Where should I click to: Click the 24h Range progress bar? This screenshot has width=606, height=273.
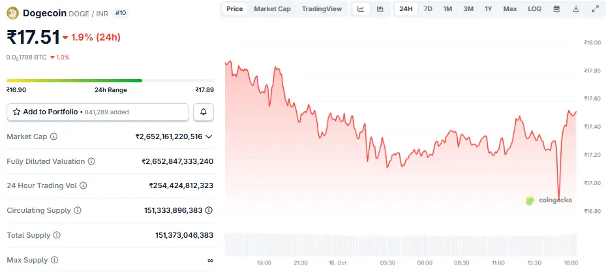pyautogui.click(x=110, y=80)
